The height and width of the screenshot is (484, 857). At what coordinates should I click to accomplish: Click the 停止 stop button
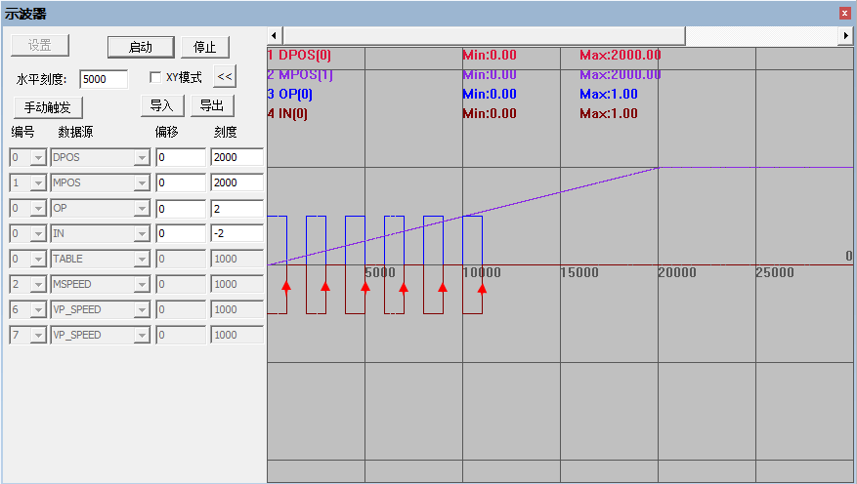coord(205,47)
